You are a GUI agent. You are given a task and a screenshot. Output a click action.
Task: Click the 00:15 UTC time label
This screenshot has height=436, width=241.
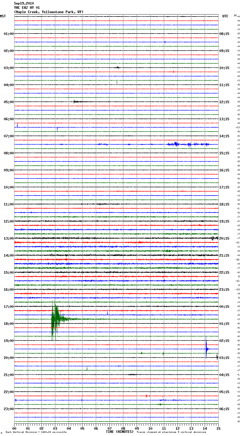point(224,307)
